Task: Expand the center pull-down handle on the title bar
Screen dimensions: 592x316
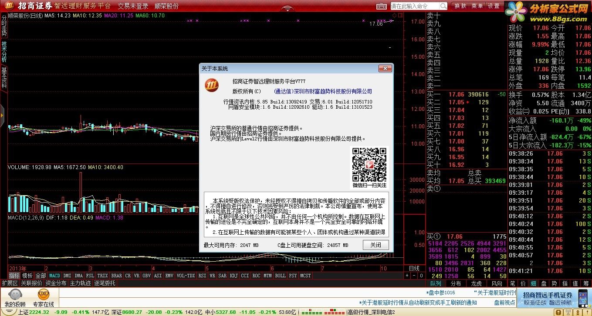Action: click(287, 8)
